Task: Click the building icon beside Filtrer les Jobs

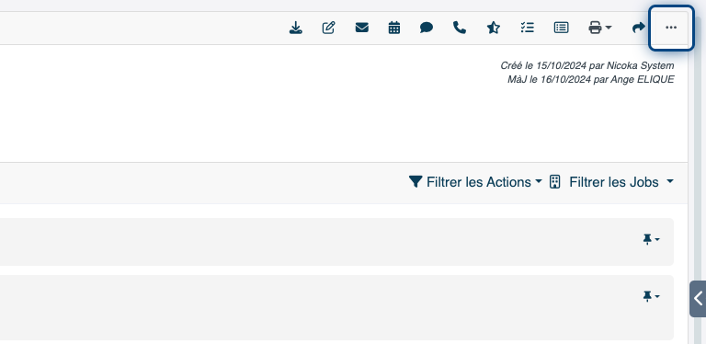Action: click(555, 182)
